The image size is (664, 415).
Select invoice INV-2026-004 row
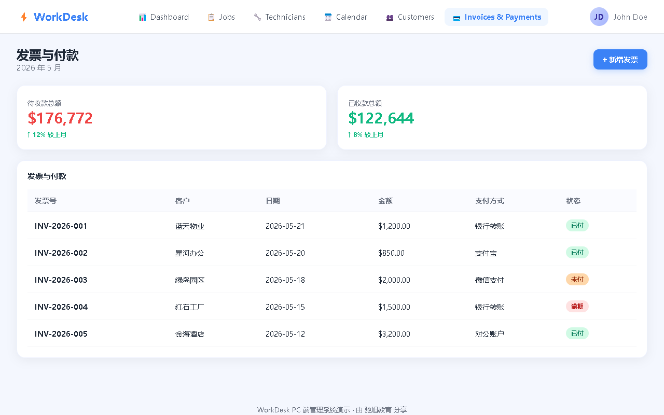pos(332,307)
